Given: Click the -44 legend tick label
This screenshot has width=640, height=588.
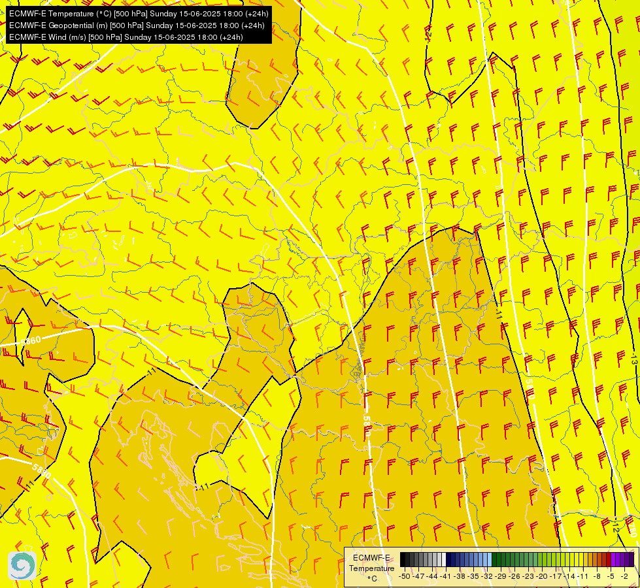Looking at the screenshot, I should 432,576.
